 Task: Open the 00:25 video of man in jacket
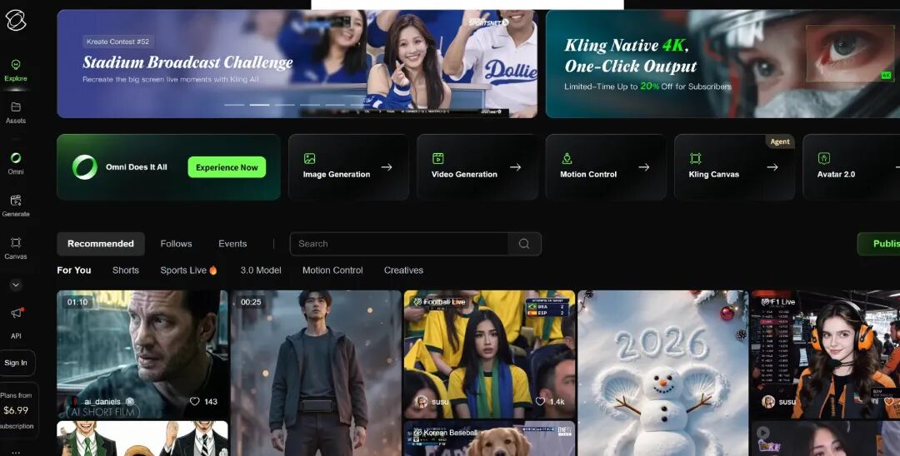click(x=316, y=373)
